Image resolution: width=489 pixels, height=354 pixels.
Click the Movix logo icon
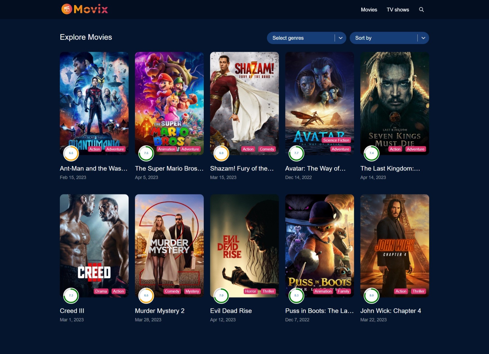click(67, 9)
